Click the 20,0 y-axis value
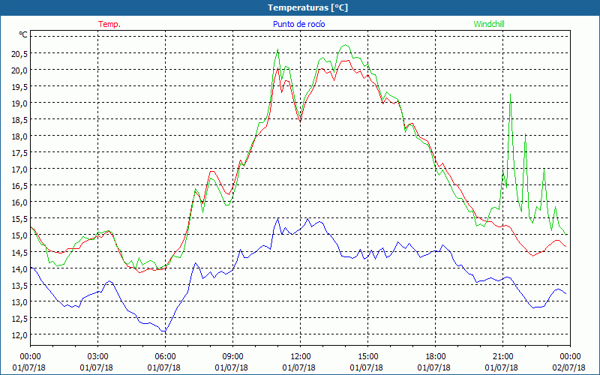The height and width of the screenshot is (375, 600). pos(19,70)
